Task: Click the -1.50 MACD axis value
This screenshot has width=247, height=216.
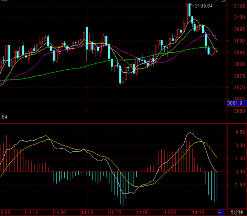Action: pos(239,185)
